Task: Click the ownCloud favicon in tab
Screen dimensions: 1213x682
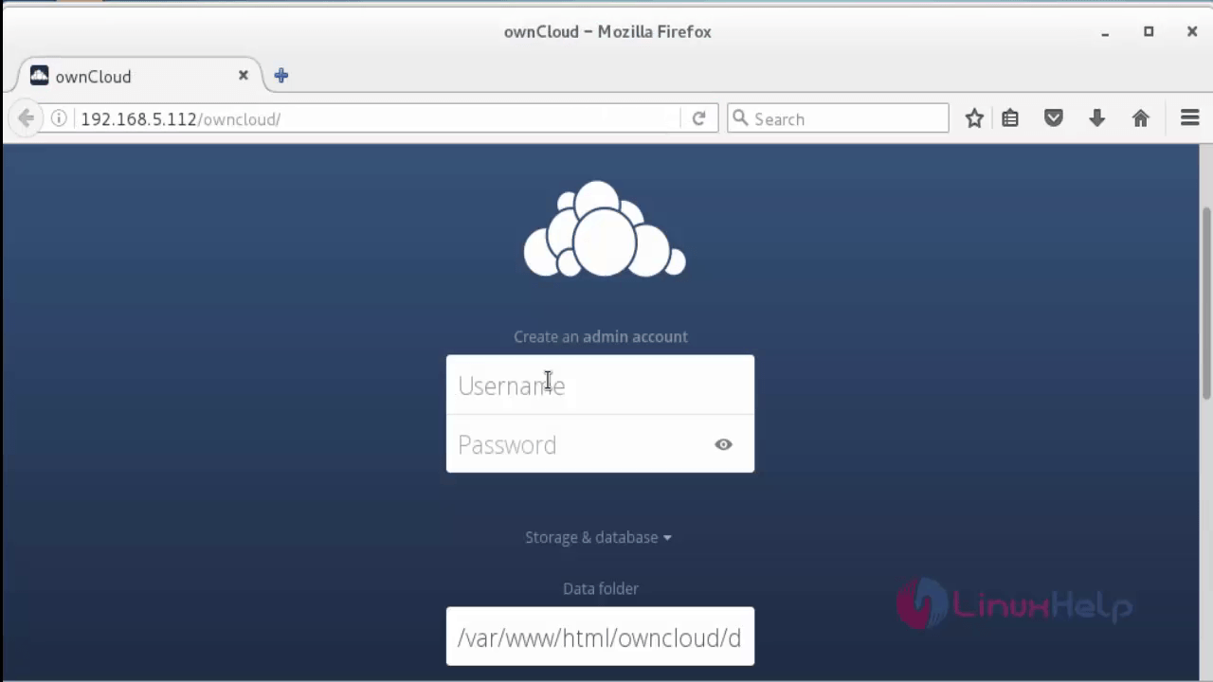Action: pos(39,76)
